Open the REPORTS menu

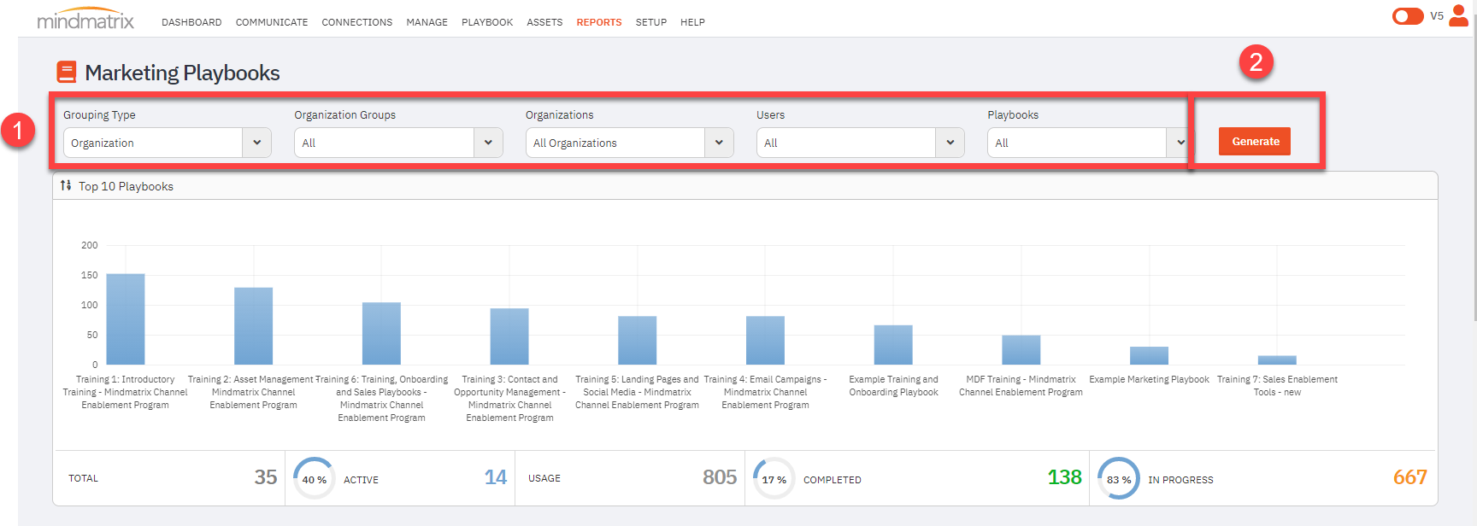[x=599, y=22]
